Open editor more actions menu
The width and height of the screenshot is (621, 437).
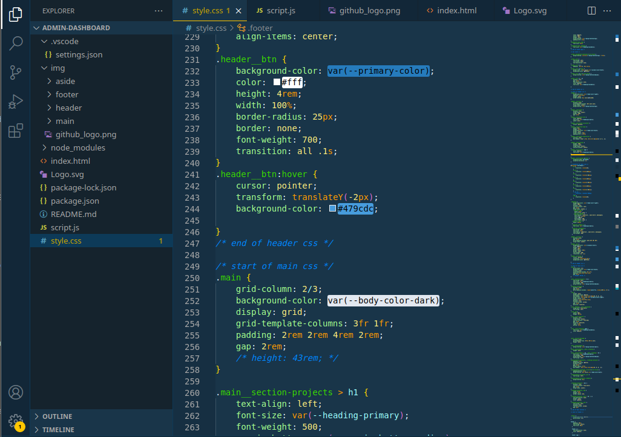607,11
